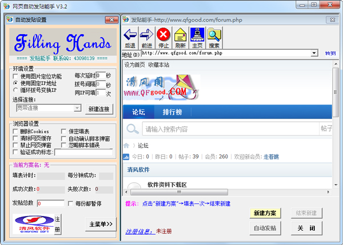
Task: Open the 主菜单>> button
Action: coord(101,224)
